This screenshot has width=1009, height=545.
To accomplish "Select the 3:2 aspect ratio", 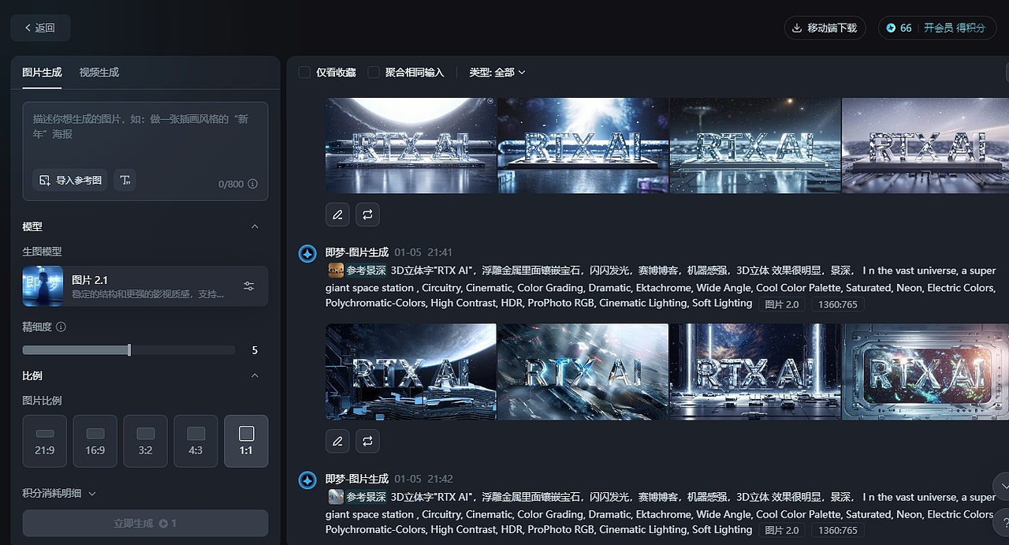I will click(146, 441).
